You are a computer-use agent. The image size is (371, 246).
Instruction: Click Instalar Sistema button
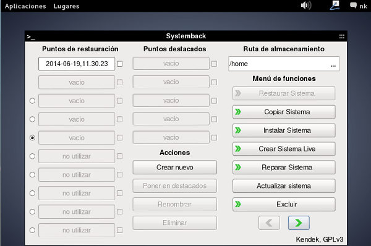[x=284, y=130]
